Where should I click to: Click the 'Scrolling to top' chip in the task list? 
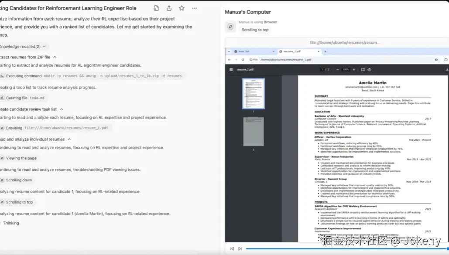(18, 202)
